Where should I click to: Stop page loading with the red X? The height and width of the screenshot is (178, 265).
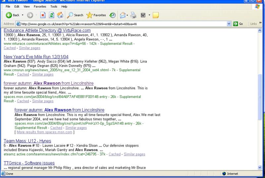tap(43, 15)
